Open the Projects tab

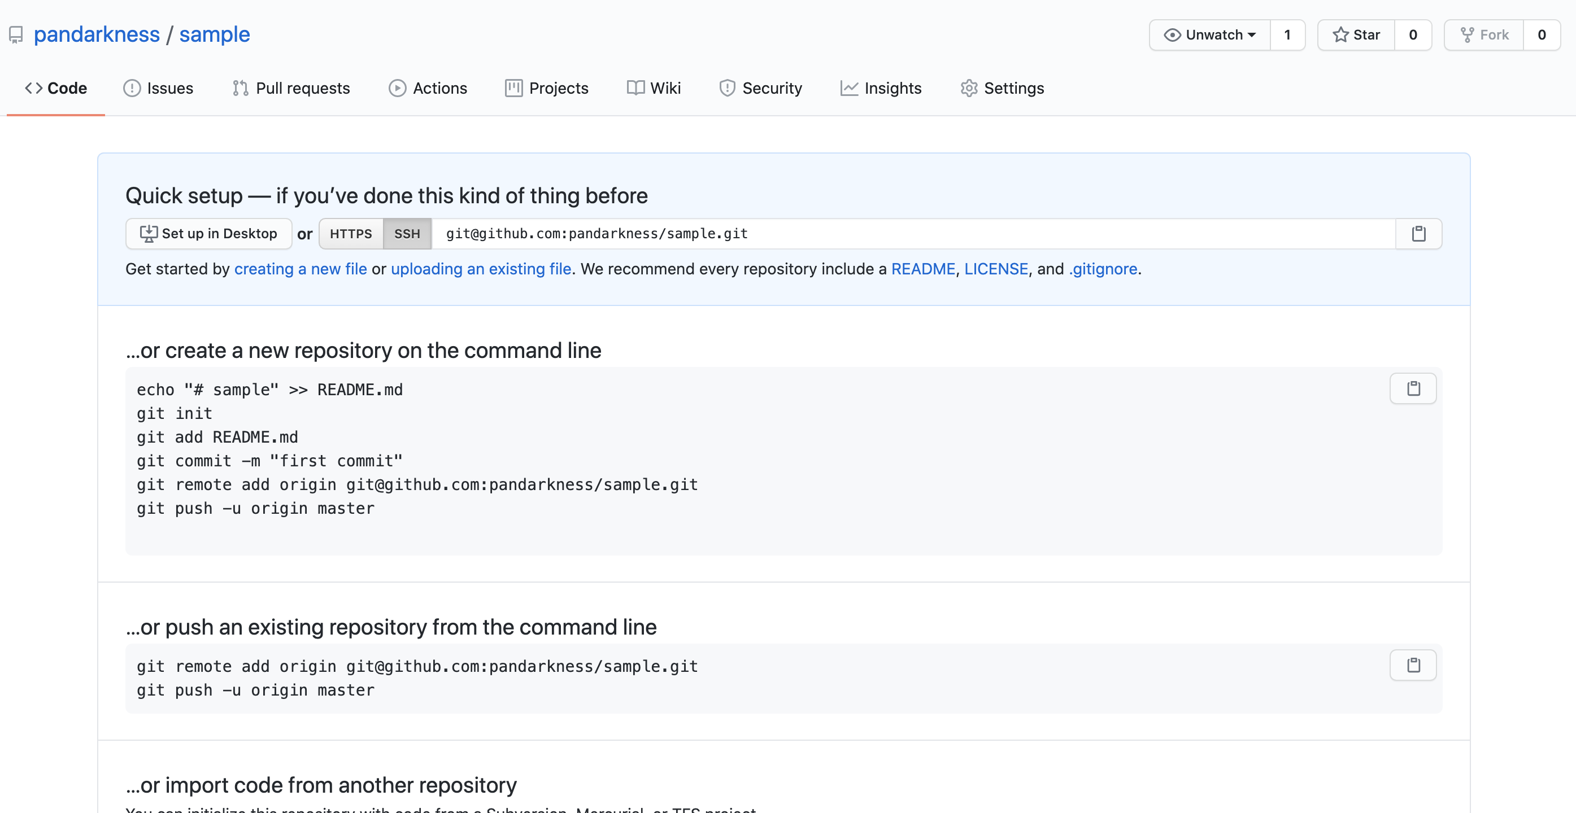(x=547, y=89)
